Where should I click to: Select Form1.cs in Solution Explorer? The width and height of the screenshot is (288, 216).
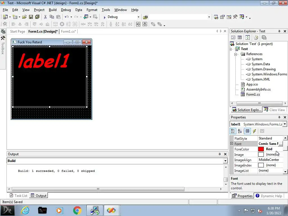[x=253, y=94]
